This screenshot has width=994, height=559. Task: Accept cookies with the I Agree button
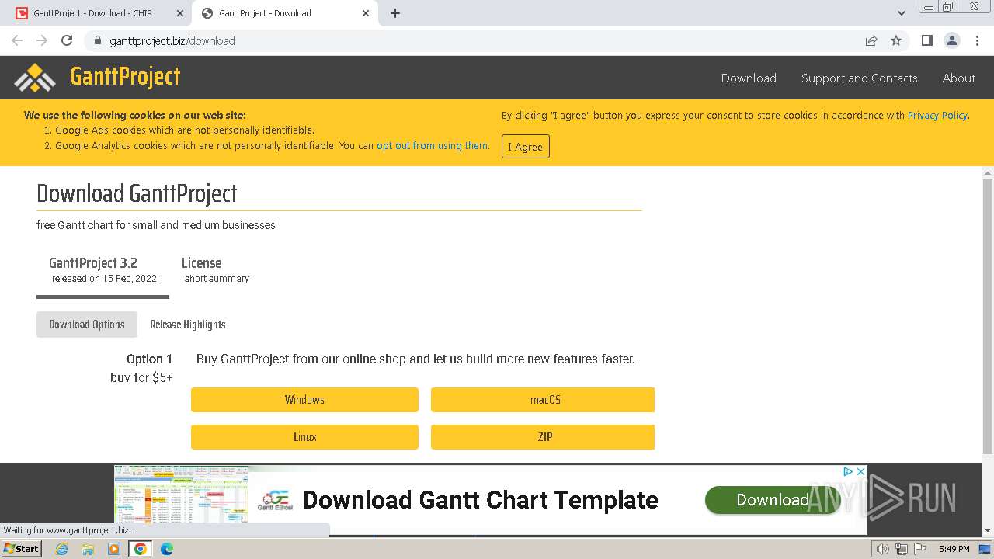point(526,147)
